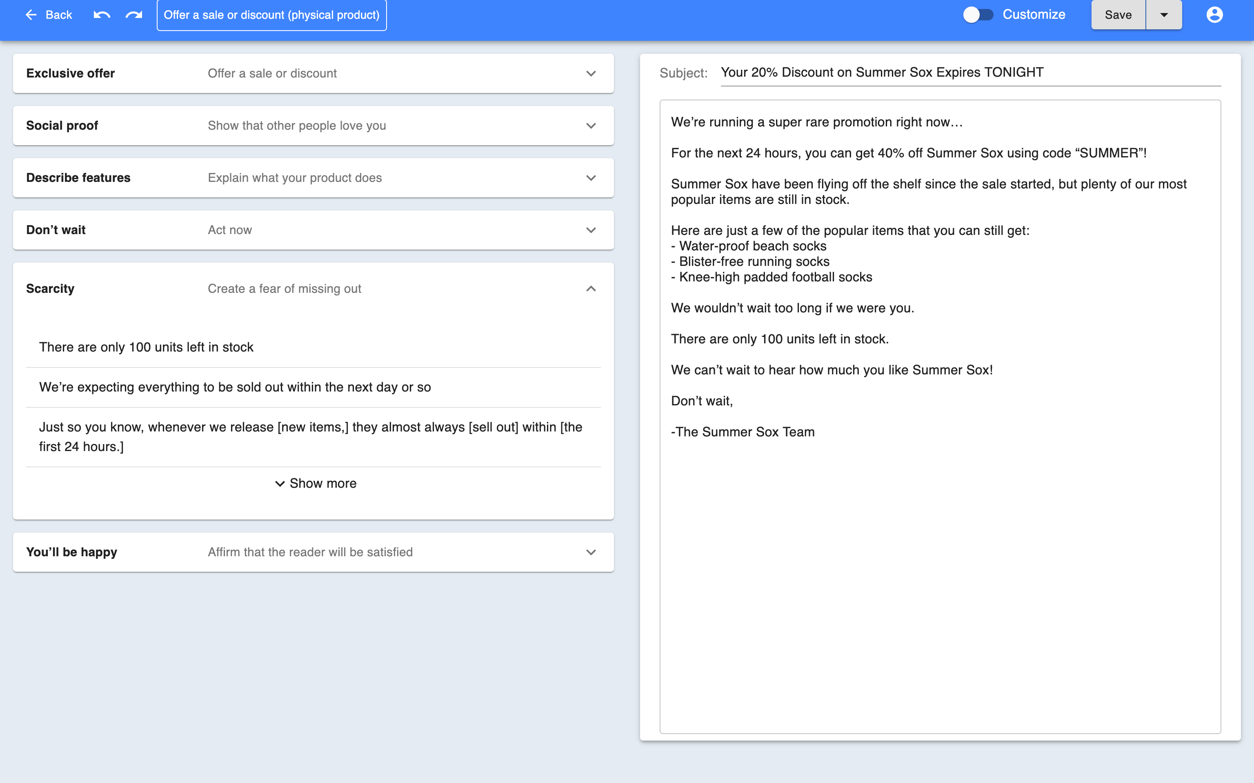Select the template name field in the header

coord(271,15)
